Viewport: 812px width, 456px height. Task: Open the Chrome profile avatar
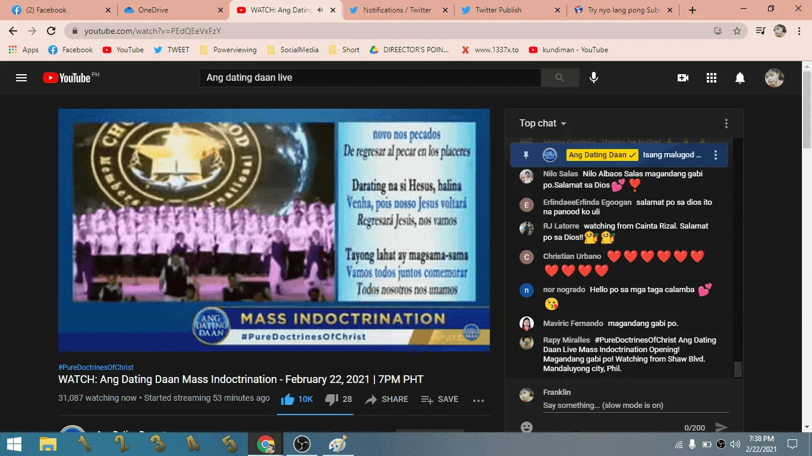pyautogui.click(x=780, y=31)
